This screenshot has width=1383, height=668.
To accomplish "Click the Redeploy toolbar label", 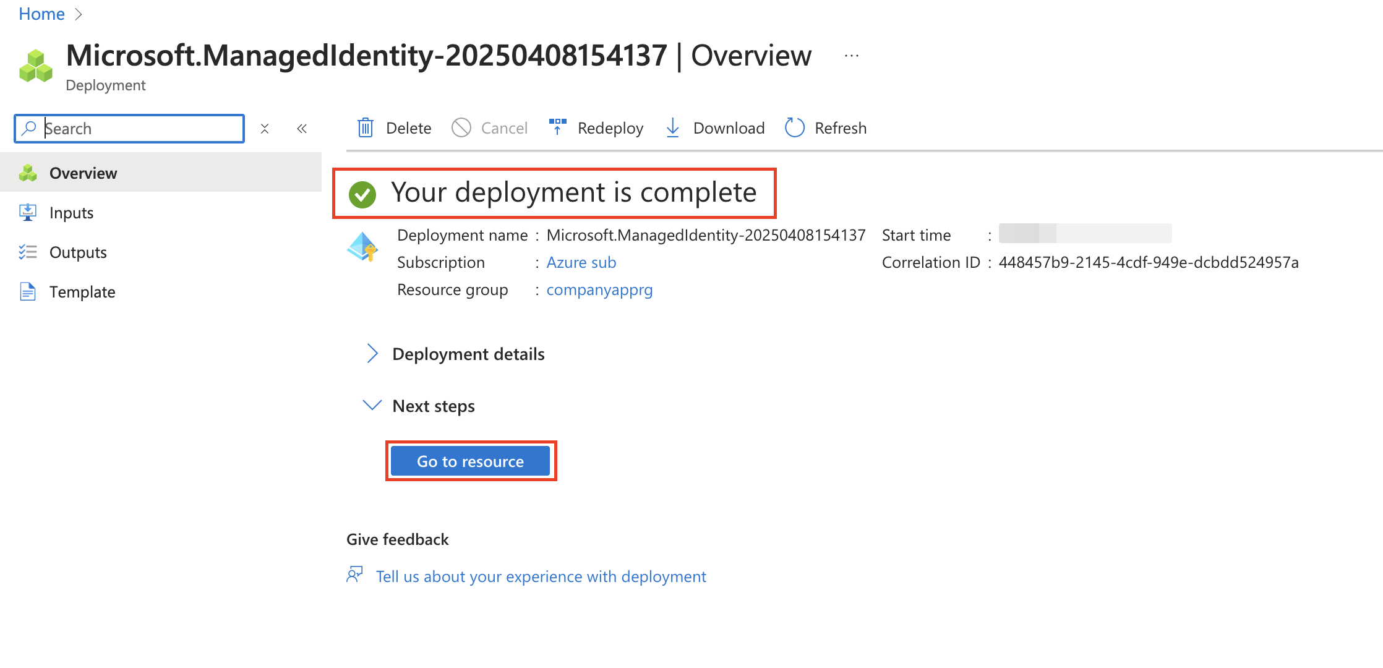I will (x=610, y=128).
